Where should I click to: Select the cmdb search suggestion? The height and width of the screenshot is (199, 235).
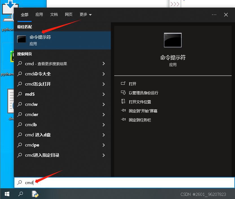tap(62, 125)
